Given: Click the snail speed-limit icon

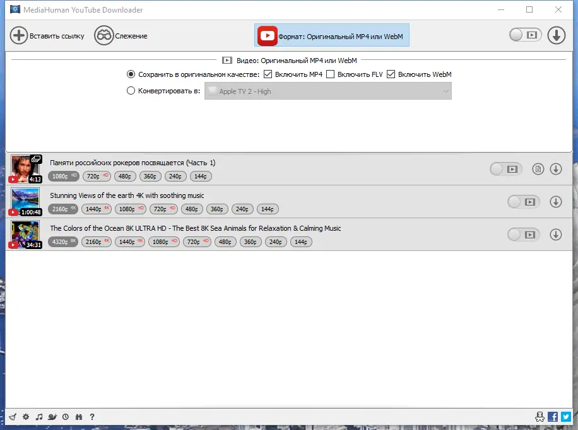Looking at the screenshot, I should (x=52, y=417).
